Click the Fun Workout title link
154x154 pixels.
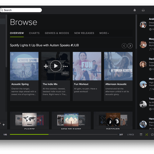[x=81, y=84]
